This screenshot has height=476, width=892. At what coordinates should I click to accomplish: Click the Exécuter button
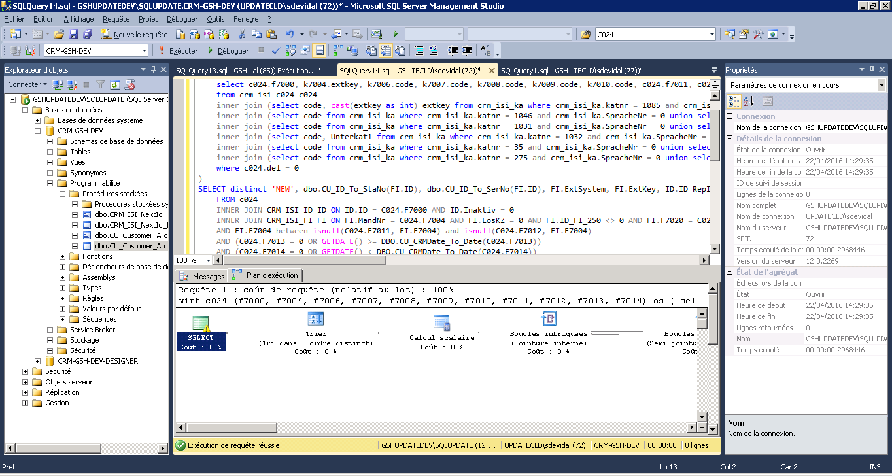click(x=177, y=50)
